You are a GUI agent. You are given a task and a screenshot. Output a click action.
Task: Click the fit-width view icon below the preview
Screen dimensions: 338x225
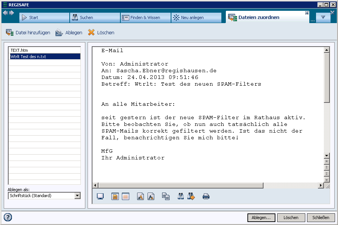coord(126,196)
